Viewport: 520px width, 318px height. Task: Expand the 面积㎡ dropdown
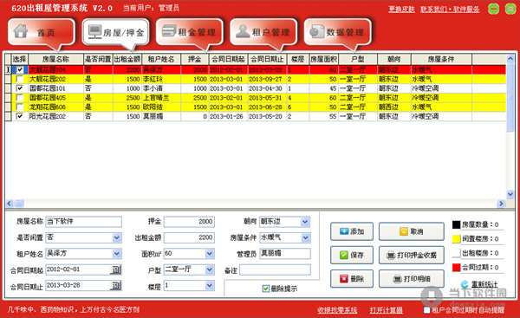(210, 254)
